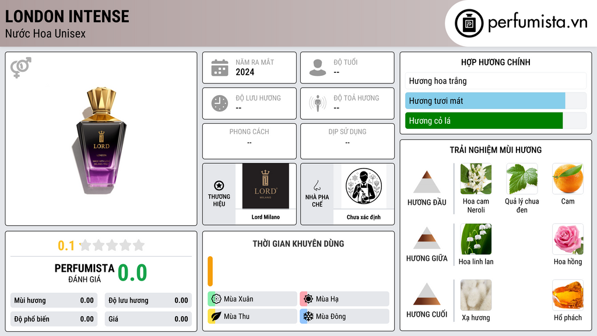This screenshot has height=336, width=597.
Task: Click the Hương cuối pyramid icon
Action: (427, 294)
